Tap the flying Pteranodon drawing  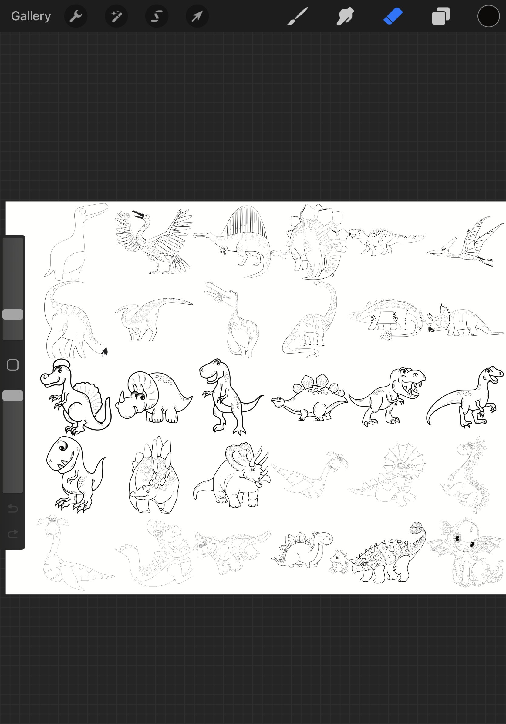pos(465,242)
